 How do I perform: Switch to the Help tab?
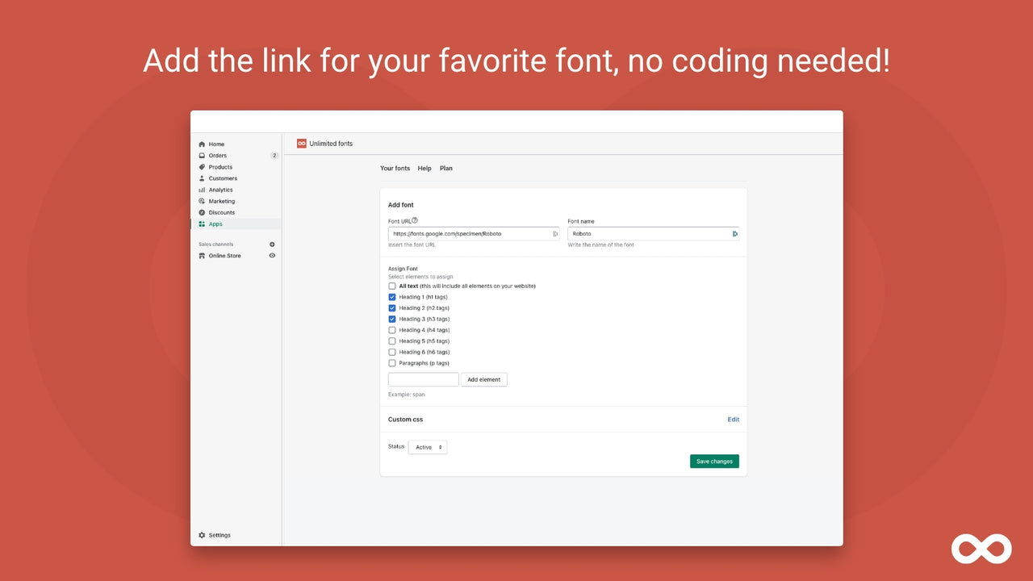(424, 168)
